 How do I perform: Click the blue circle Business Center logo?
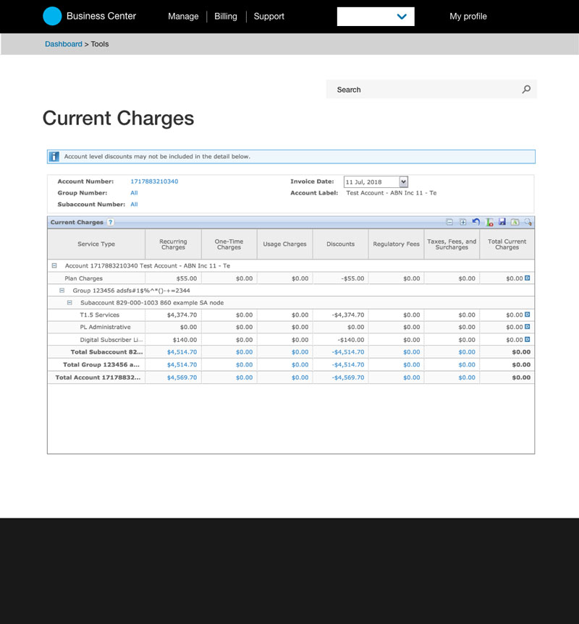point(52,17)
